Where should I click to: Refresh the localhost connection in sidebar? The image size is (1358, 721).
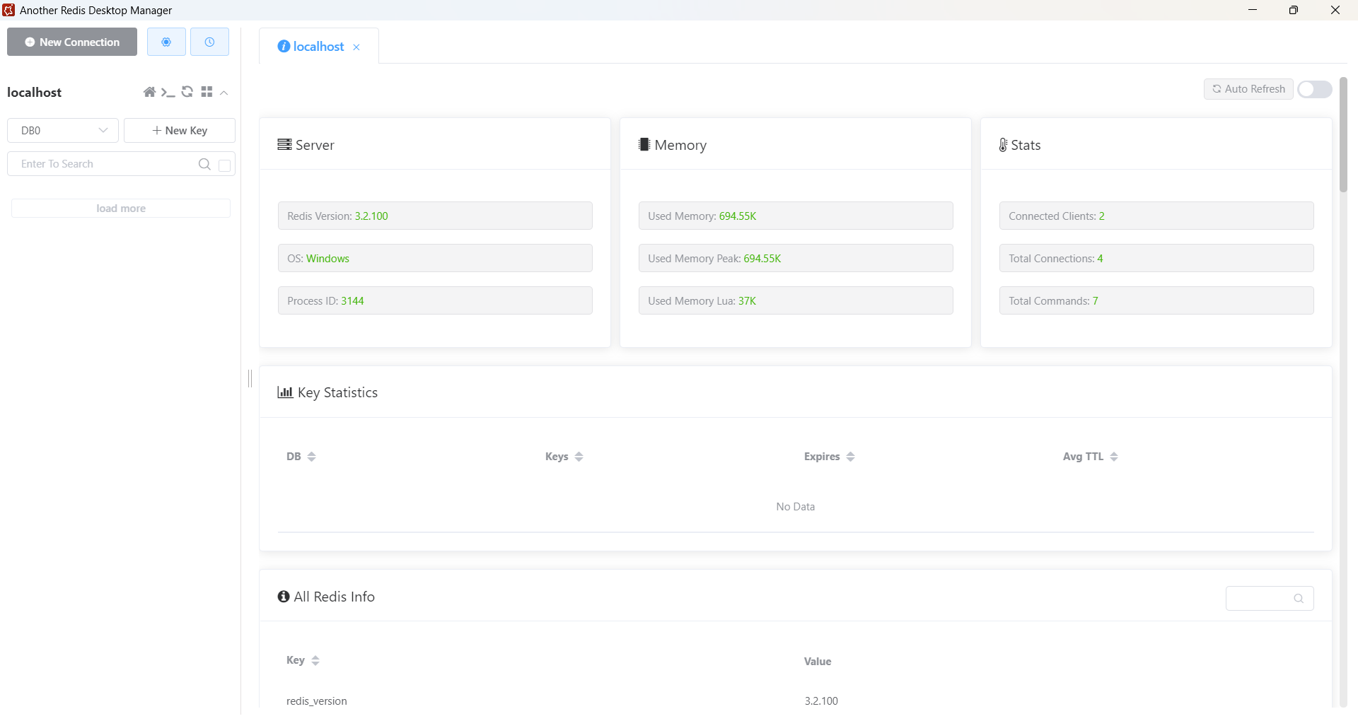click(187, 92)
